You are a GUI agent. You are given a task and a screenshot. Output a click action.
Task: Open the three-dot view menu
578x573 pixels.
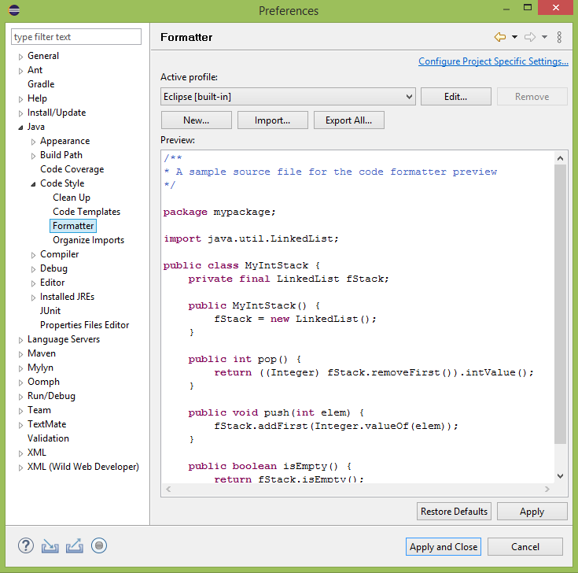559,37
